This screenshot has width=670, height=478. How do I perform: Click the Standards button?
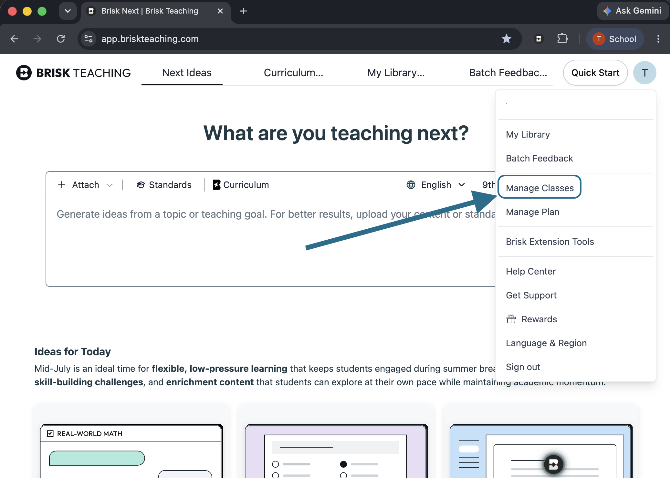[x=164, y=185]
